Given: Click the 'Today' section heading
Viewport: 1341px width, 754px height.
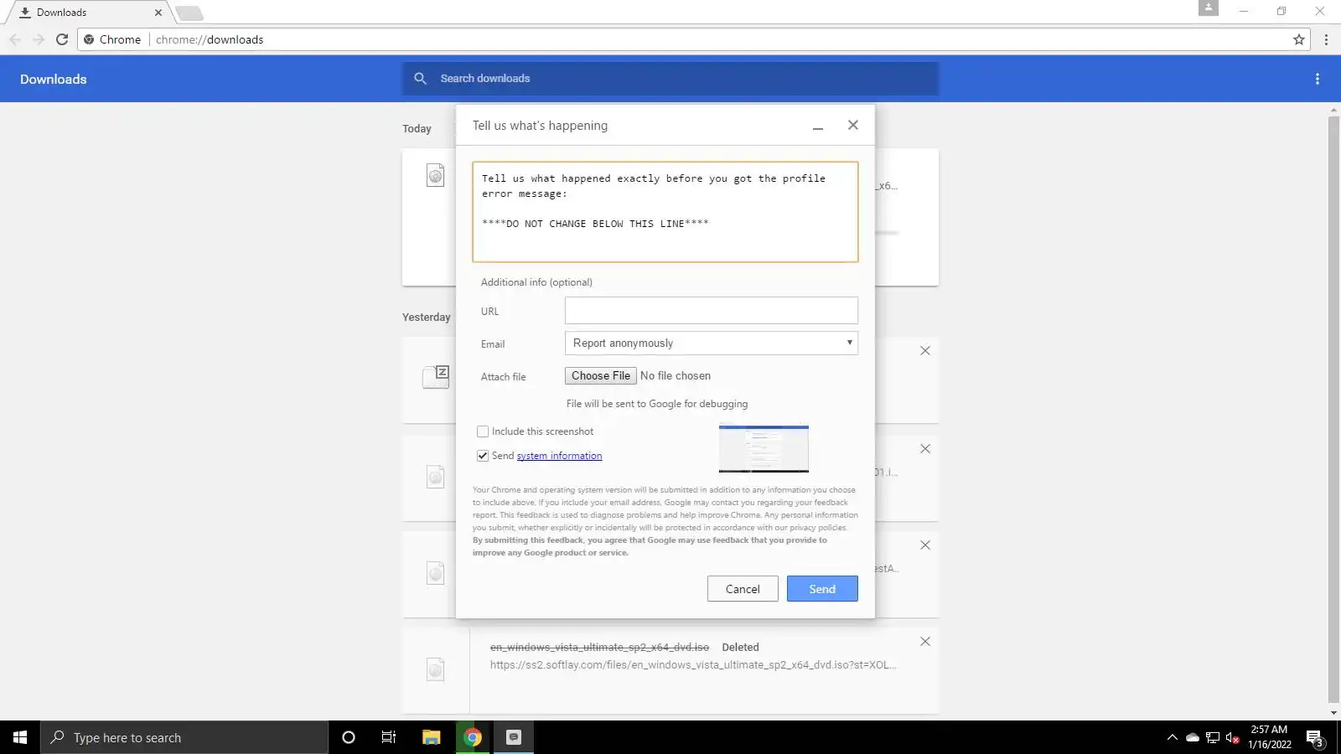Looking at the screenshot, I should 417,129.
